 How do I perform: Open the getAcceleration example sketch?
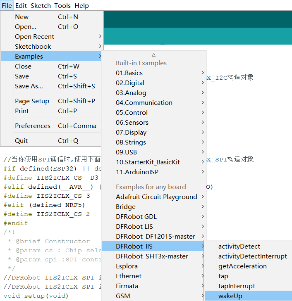248,266
